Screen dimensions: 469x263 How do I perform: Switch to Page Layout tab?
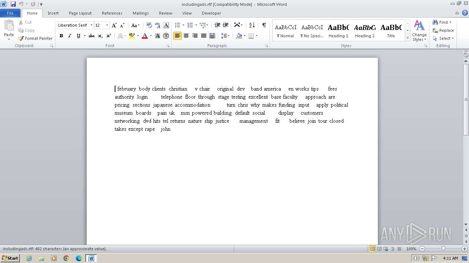pyautogui.click(x=80, y=13)
